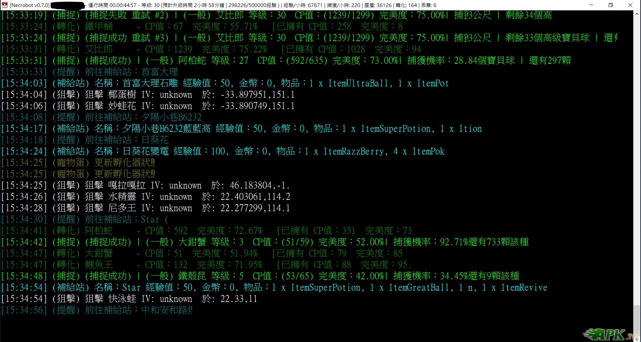The height and width of the screenshot is (342, 641).
Task: Maximize the Necrobot console window
Action: point(611,5)
